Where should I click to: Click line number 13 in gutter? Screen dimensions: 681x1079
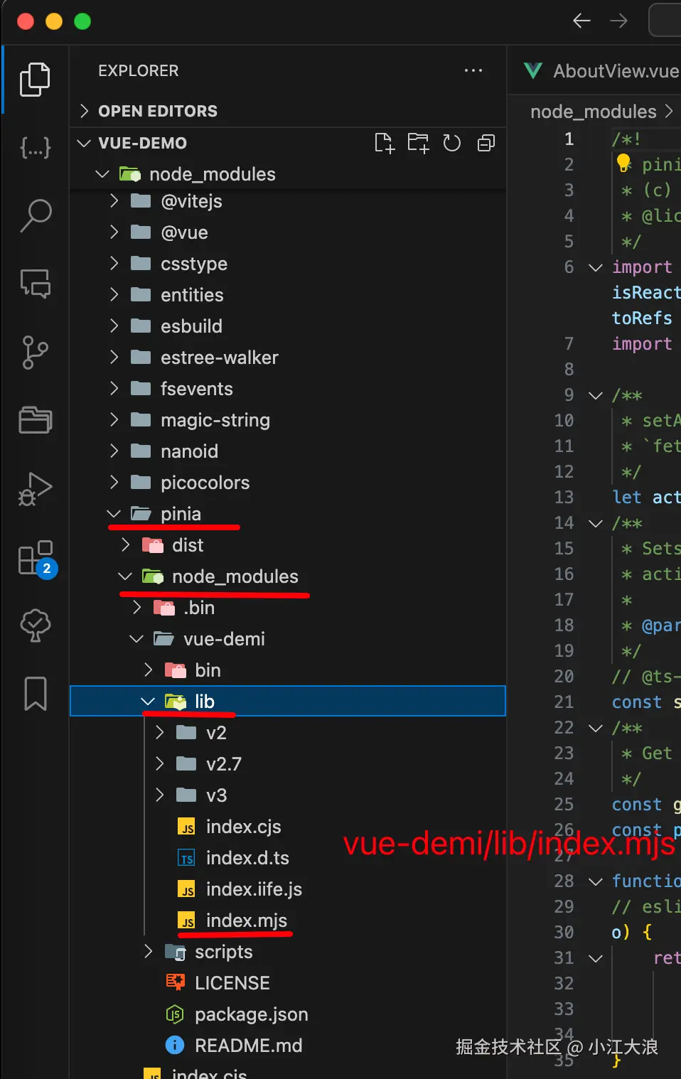point(564,497)
